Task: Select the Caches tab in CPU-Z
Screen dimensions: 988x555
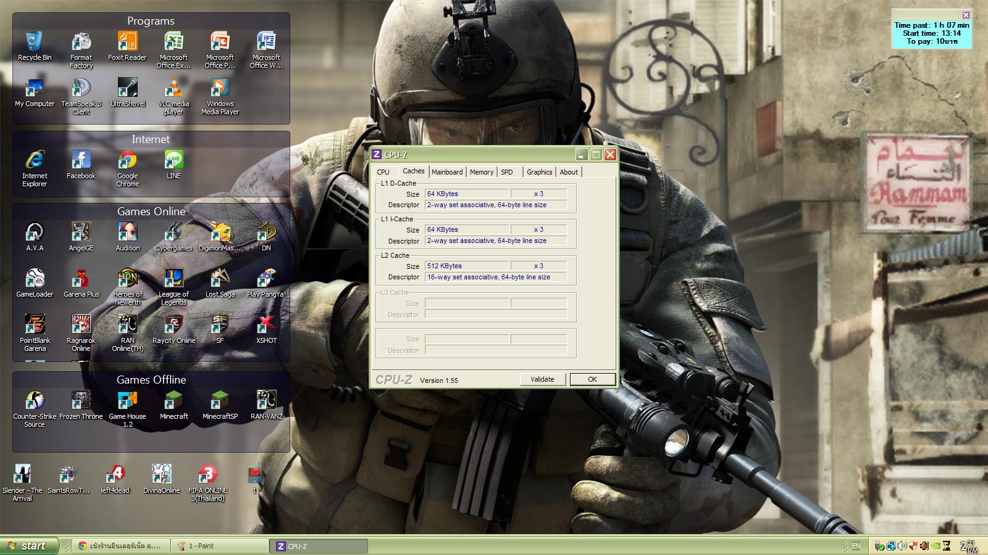Action: tap(413, 171)
